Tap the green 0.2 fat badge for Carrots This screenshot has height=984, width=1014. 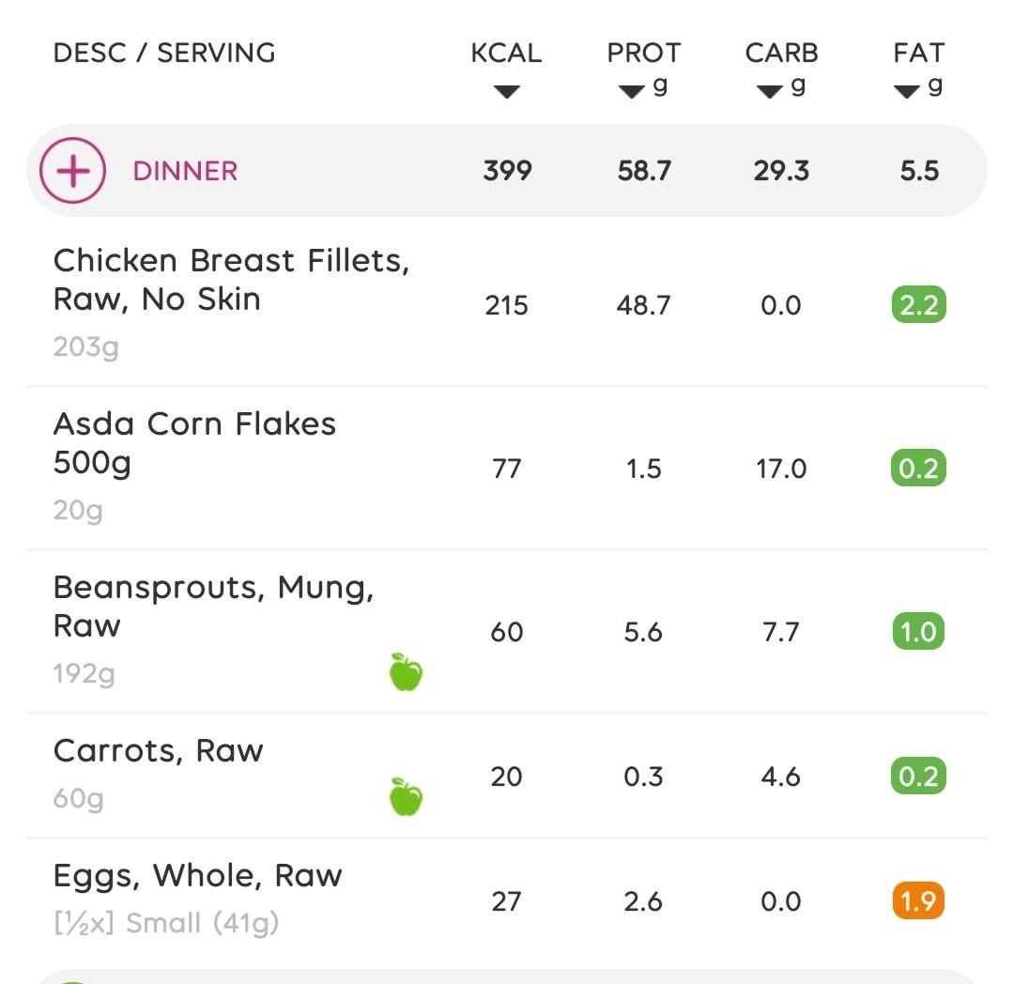(919, 776)
